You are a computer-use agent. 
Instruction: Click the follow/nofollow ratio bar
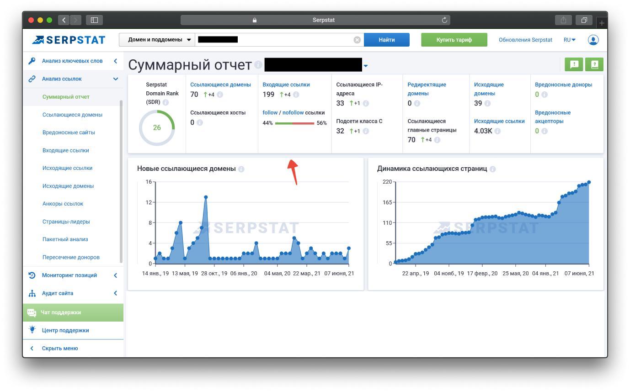[294, 123]
